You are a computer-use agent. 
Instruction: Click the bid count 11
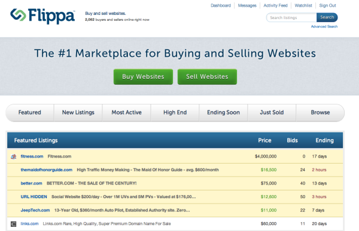(x=303, y=224)
